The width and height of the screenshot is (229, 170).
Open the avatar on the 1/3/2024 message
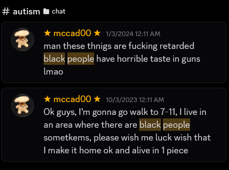(23, 40)
